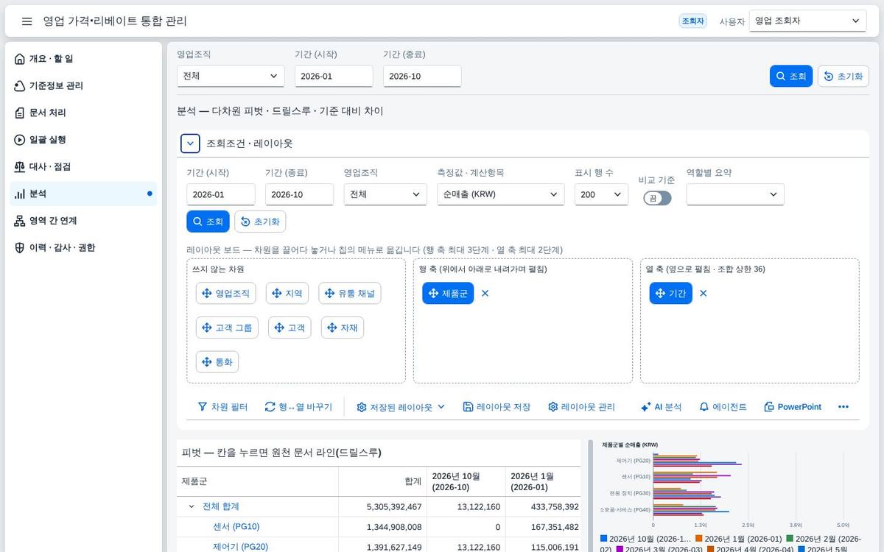Click the 합계 column header

click(382, 481)
